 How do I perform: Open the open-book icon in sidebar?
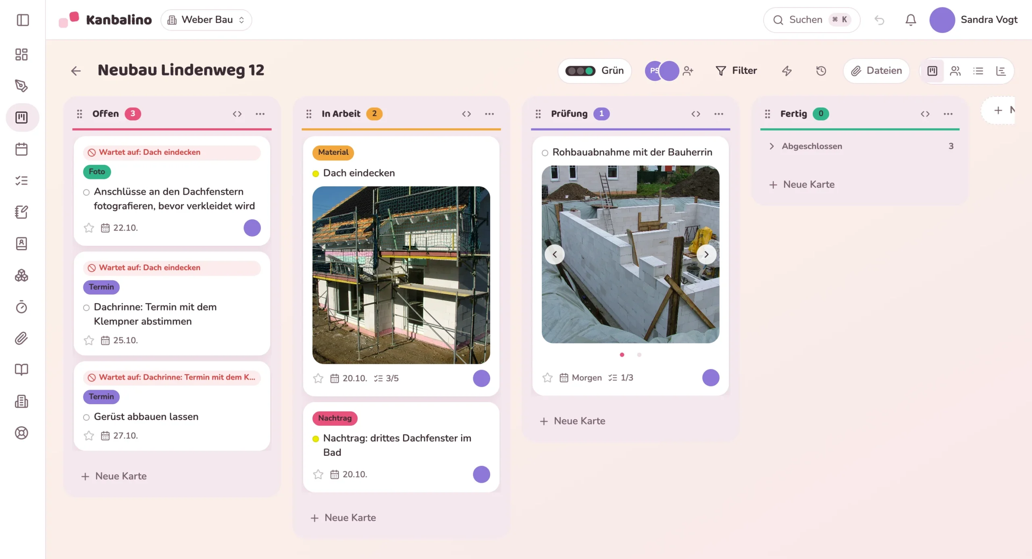21,370
